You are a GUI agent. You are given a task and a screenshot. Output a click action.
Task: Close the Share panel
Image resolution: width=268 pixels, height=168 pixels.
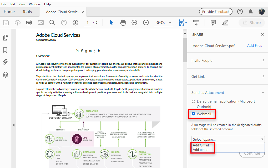tap(262, 34)
